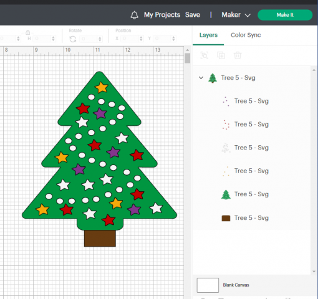Switch to the Layers tab
The width and height of the screenshot is (318, 299).
click(x=208, y=35)
